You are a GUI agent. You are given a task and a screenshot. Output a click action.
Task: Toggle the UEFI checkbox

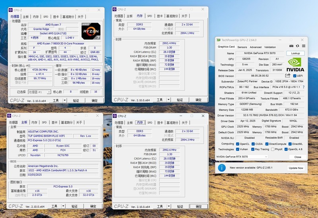tap(295, 76)
